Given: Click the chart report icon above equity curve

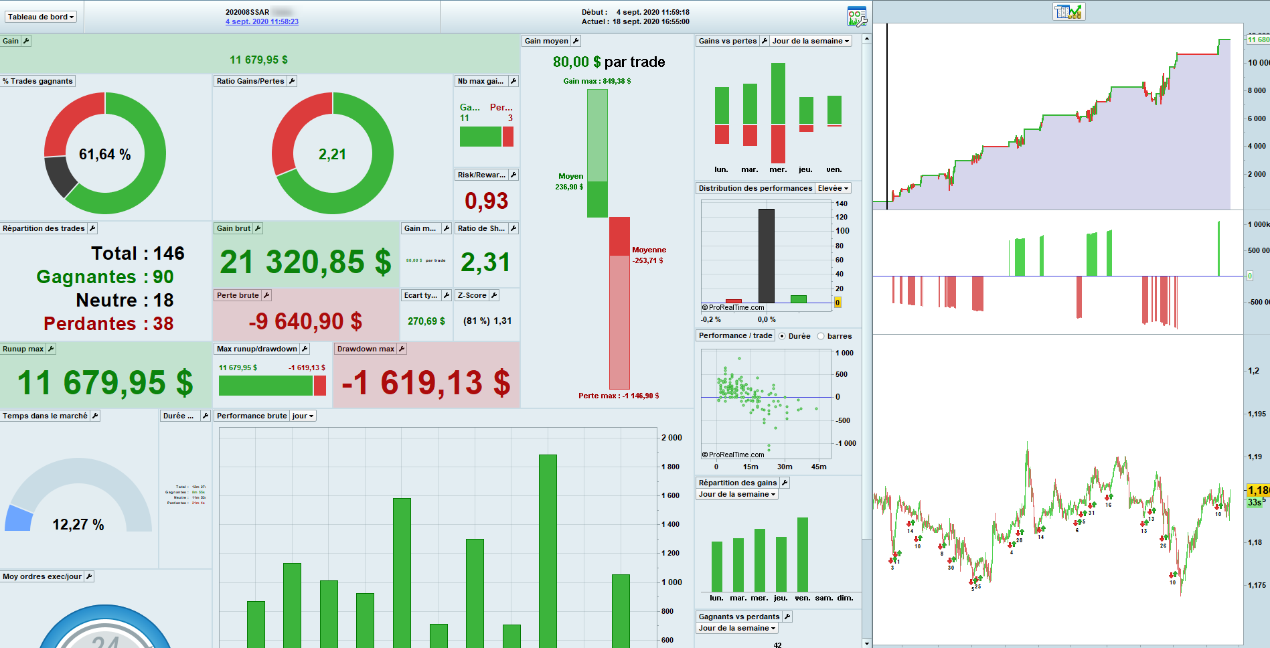Looking at the screenshot, I should coord(1069,11).
